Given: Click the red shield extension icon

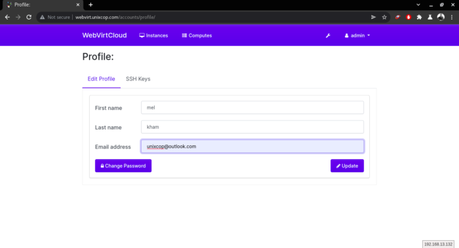Looking at the screenshot, I should click(x=409, y=17).
